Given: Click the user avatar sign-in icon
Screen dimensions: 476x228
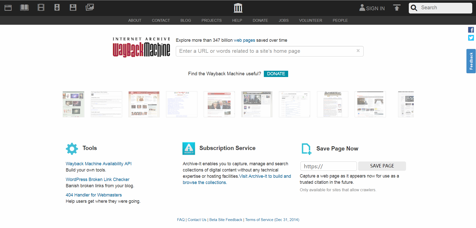Looking at the screenshot, I should coord(362,8).
